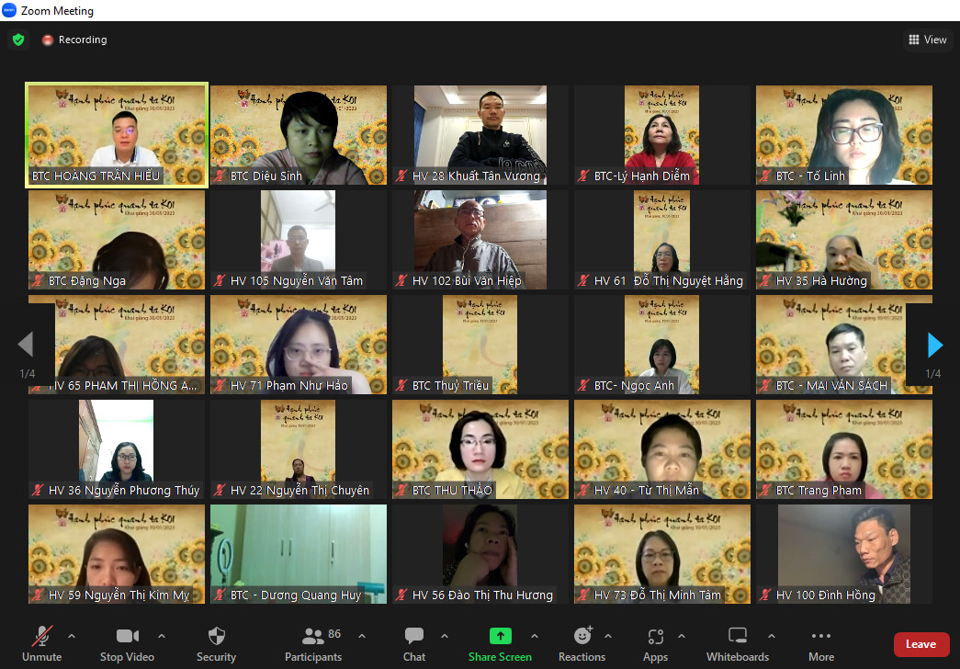The width and height of the screenshot is (960, 669).
Task: Click the green encryption shield icon
Action: pyautogui.click(x=18, y=40)
